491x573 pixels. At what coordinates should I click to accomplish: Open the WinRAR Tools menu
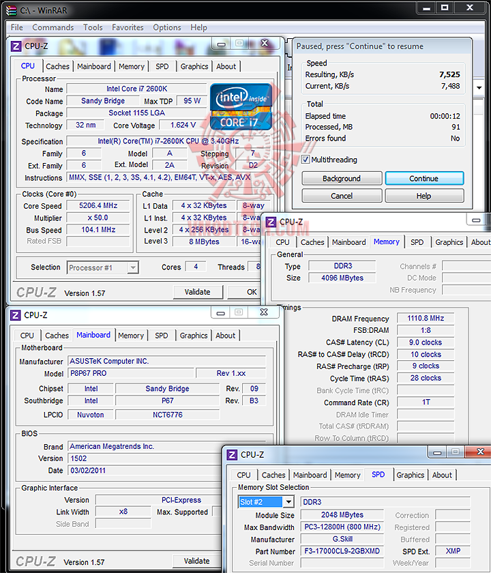tap(93, 27)
